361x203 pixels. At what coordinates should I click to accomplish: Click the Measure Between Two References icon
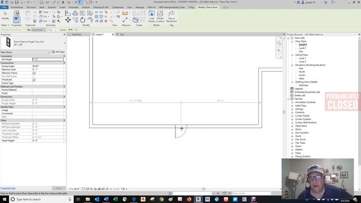(x=125, y=20)
